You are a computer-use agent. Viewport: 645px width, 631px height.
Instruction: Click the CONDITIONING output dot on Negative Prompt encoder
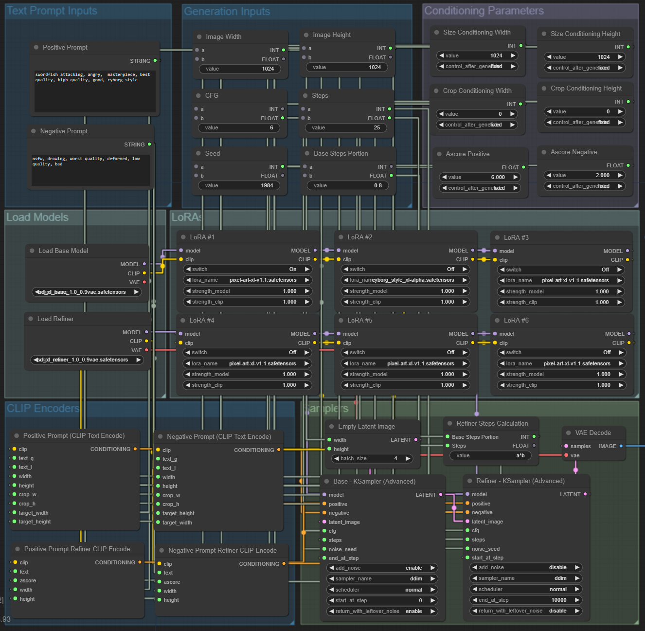pyautogui.click(x=278, y=450)
